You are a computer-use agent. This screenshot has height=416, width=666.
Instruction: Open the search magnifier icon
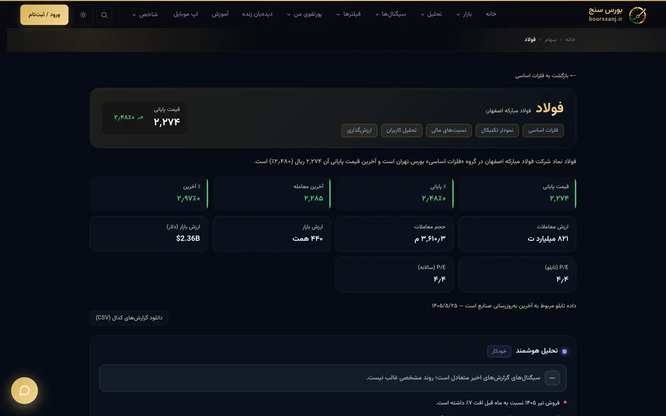tap(104, 15)
